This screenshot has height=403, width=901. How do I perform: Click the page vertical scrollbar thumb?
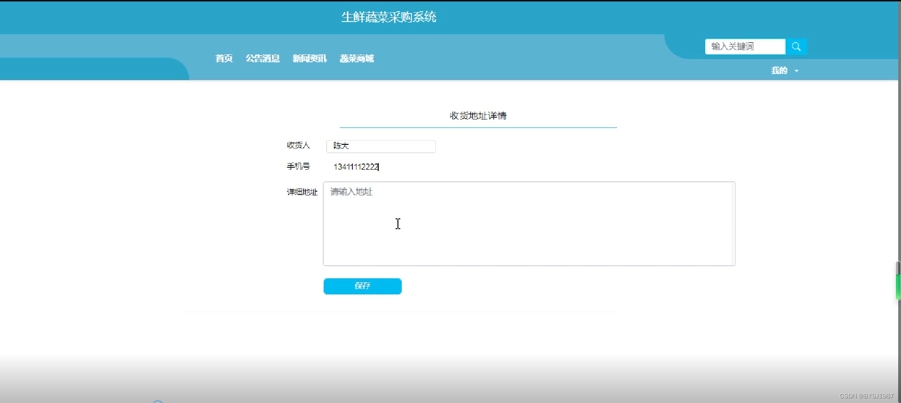click(898, 281)
